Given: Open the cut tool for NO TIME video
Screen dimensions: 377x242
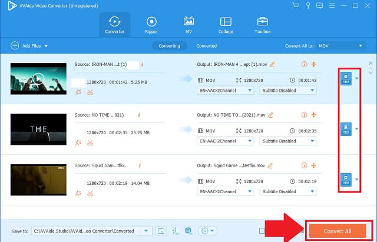Looking at the screenshot, I should point(90,143).
